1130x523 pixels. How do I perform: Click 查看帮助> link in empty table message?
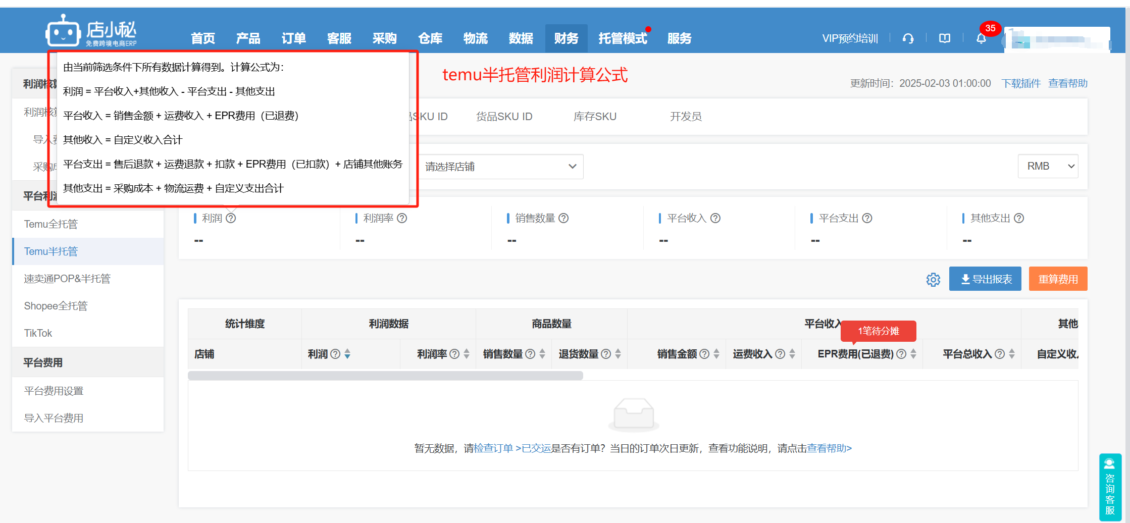tap(830, 448)
